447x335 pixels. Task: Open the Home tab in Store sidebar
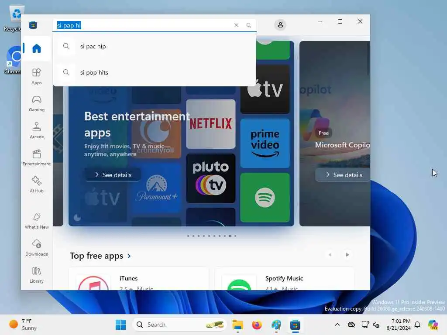tap(37, 48)
